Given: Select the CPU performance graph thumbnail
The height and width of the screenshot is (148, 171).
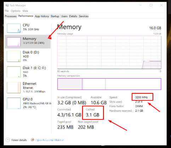Looking at the screenshot, I should (14, 28).
